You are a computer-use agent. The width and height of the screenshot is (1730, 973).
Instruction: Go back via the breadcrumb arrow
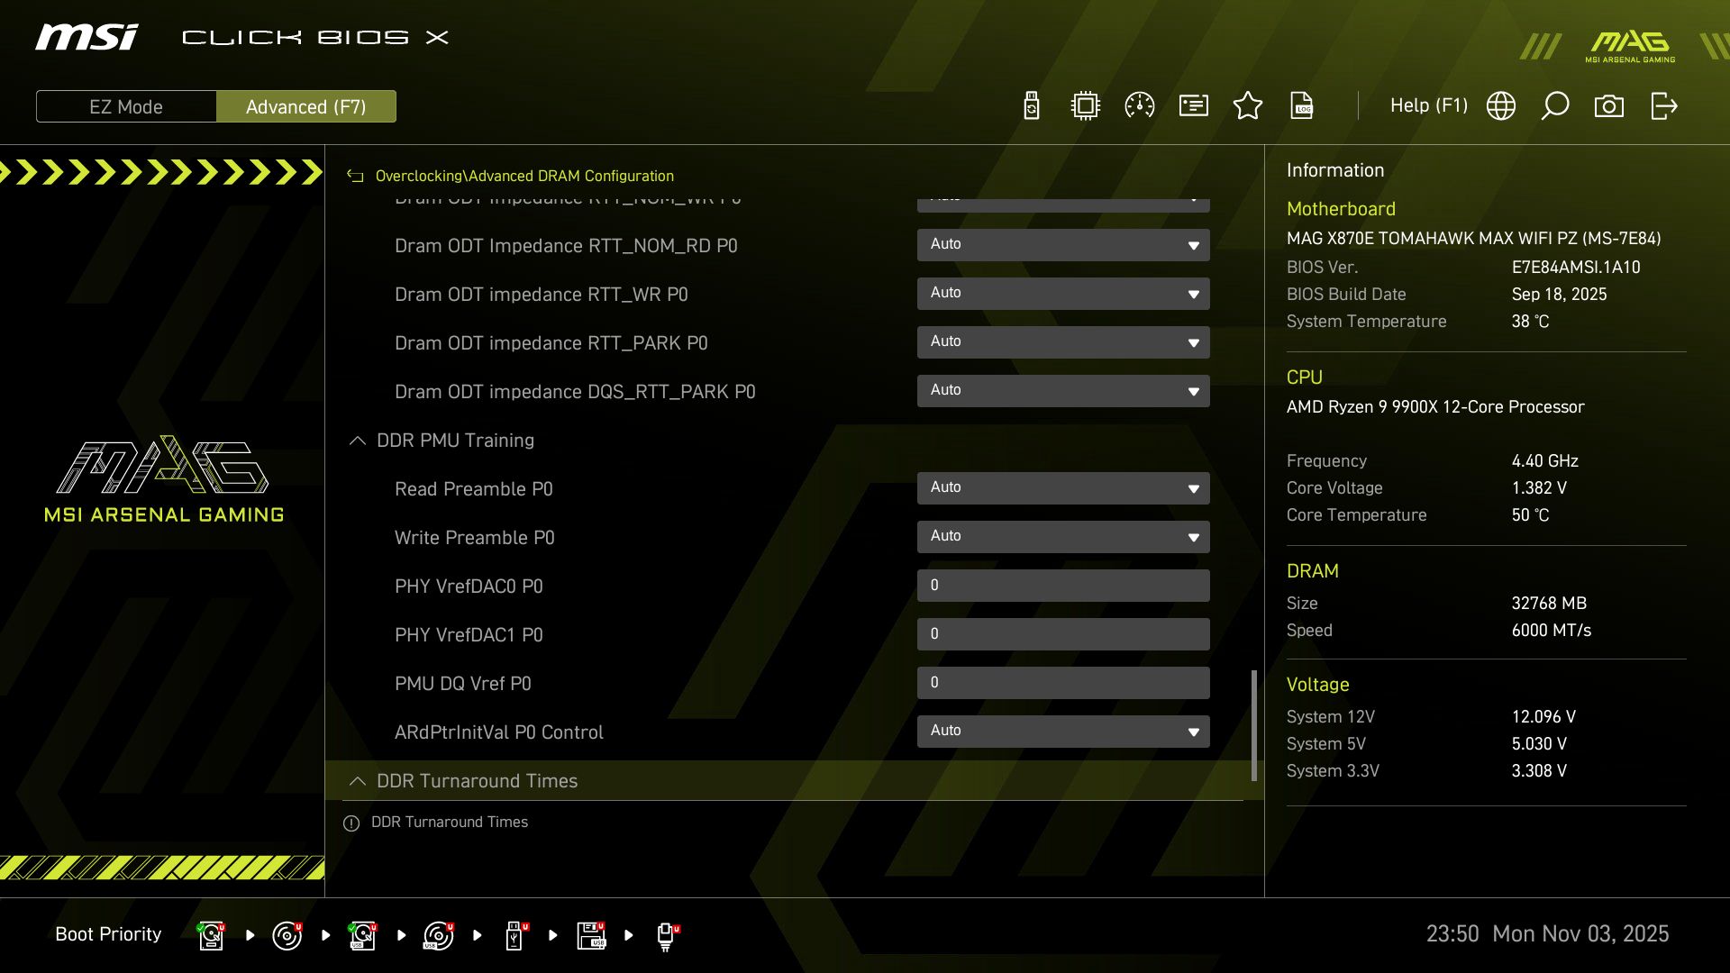click(353, 176)
